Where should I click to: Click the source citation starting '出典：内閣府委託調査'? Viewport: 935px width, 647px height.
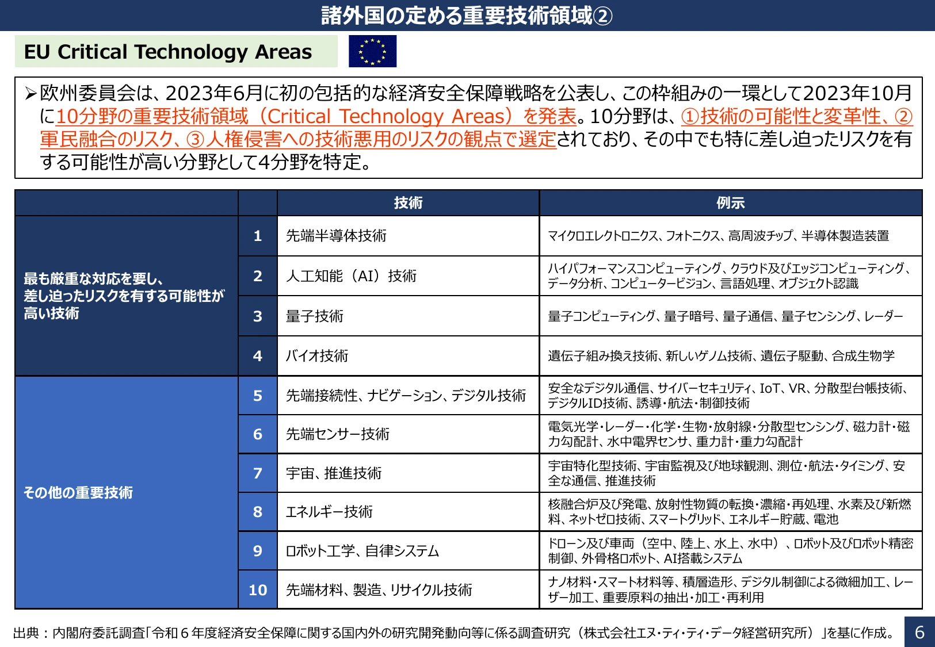(x=455, y=633)
